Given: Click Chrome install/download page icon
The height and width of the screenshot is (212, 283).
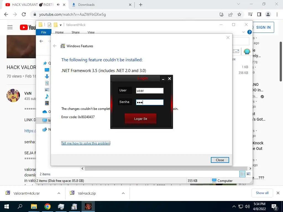Looking at the screenshot, I should [222, 14].
